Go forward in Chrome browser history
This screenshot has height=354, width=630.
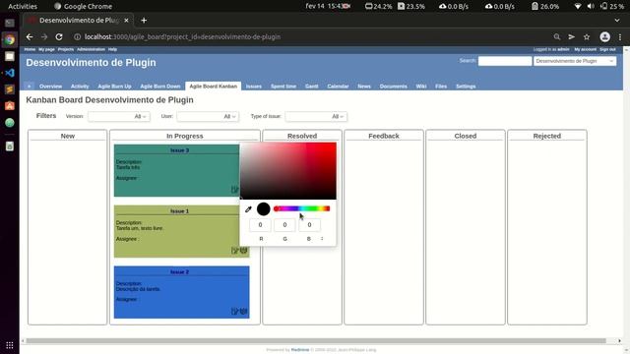[44, 37]
